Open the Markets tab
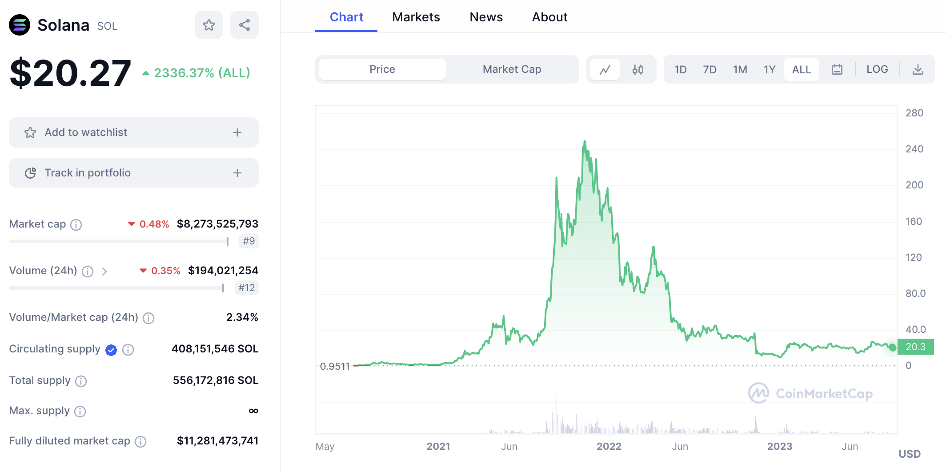Viewport: 946px width, 472px height. point(416,17)
